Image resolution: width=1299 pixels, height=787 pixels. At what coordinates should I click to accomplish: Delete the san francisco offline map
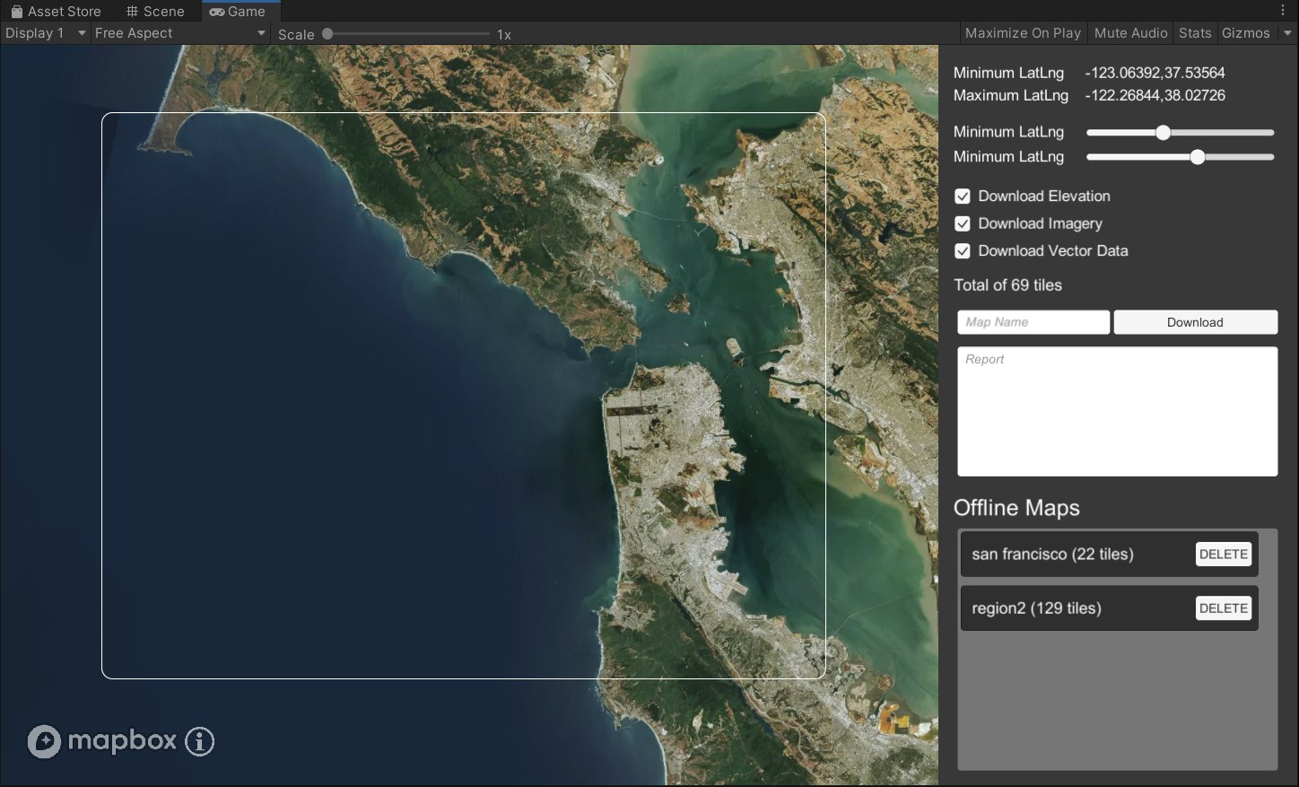1223,554
